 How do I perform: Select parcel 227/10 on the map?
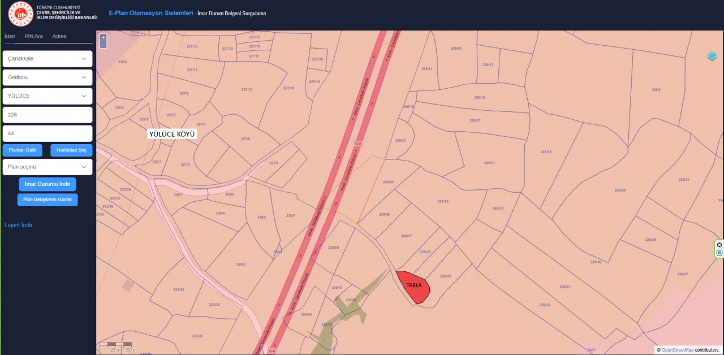[x=247, y=89]
